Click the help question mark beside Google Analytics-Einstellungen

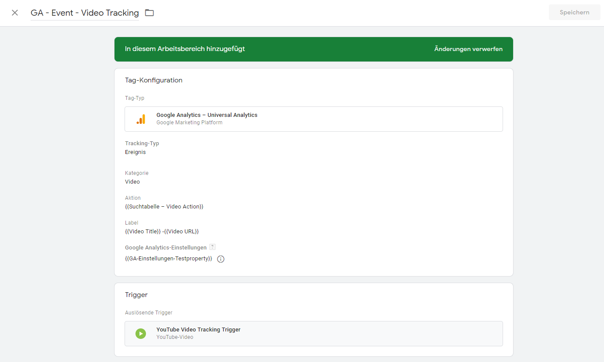tap(212, 247)
